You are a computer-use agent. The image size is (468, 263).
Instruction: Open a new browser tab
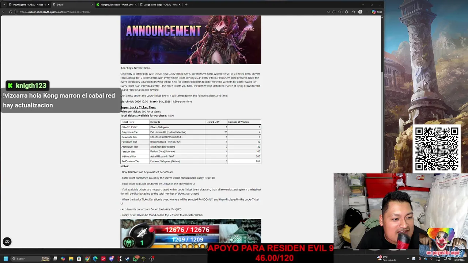click(x=186, y=5)
